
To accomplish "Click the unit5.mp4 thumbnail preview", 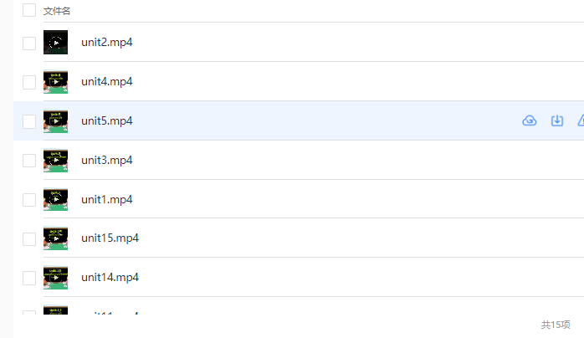I will point(55,121).
